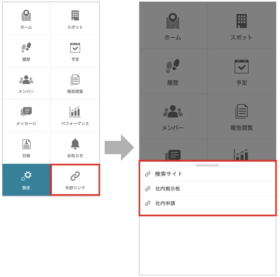Open 履歴 footprints icon in left menu
The height and width of the screenshot is (277, 280).
[x=26, y=48]
